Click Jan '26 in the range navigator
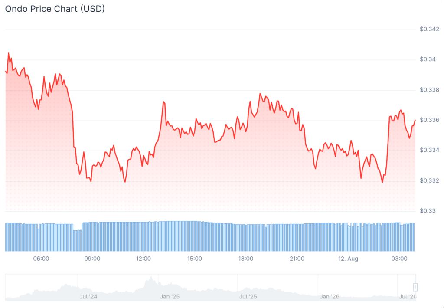Viewport: 444px width, 308px height. 330,297
